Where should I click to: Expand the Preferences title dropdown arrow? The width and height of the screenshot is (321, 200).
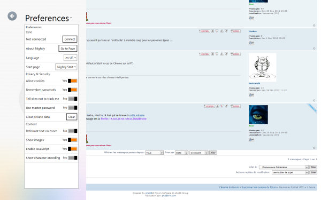(x=71, y=18)
